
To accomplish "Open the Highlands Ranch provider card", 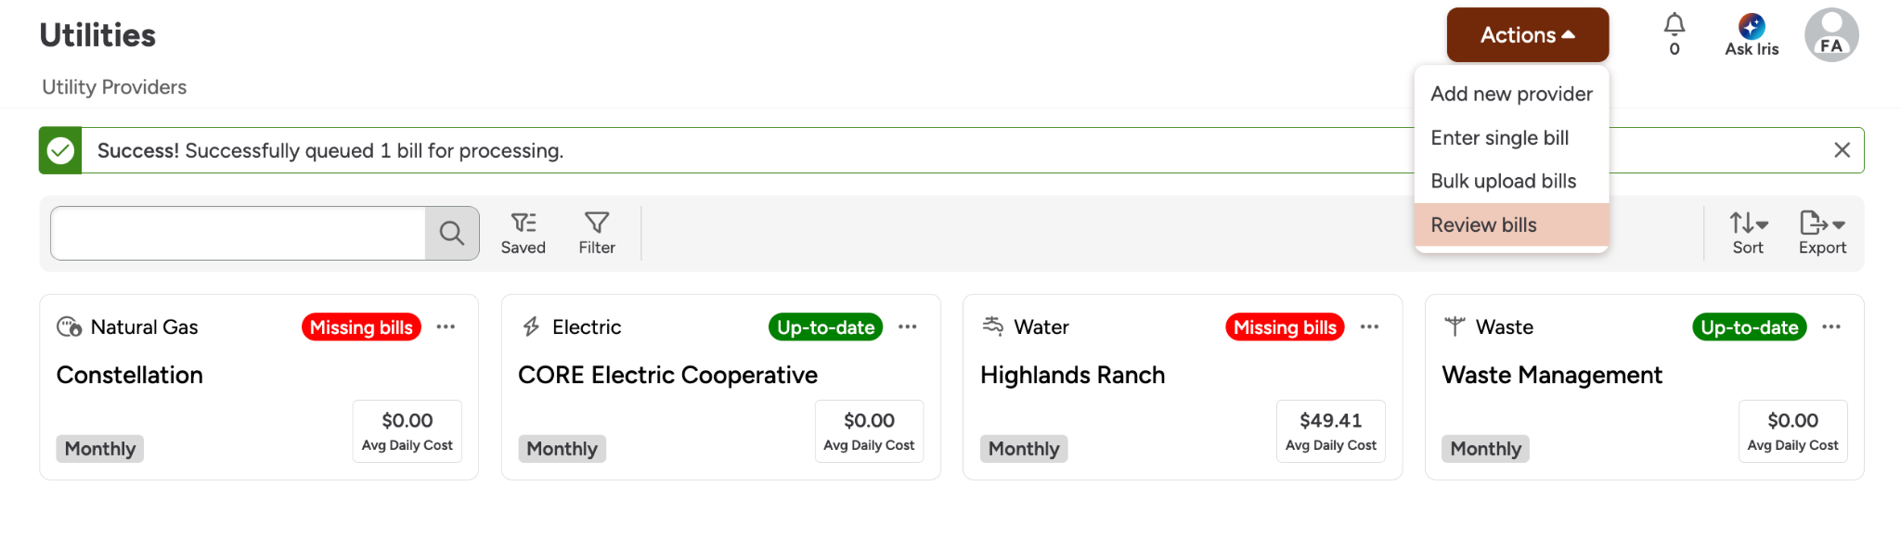I will [x=1072, y=375].
